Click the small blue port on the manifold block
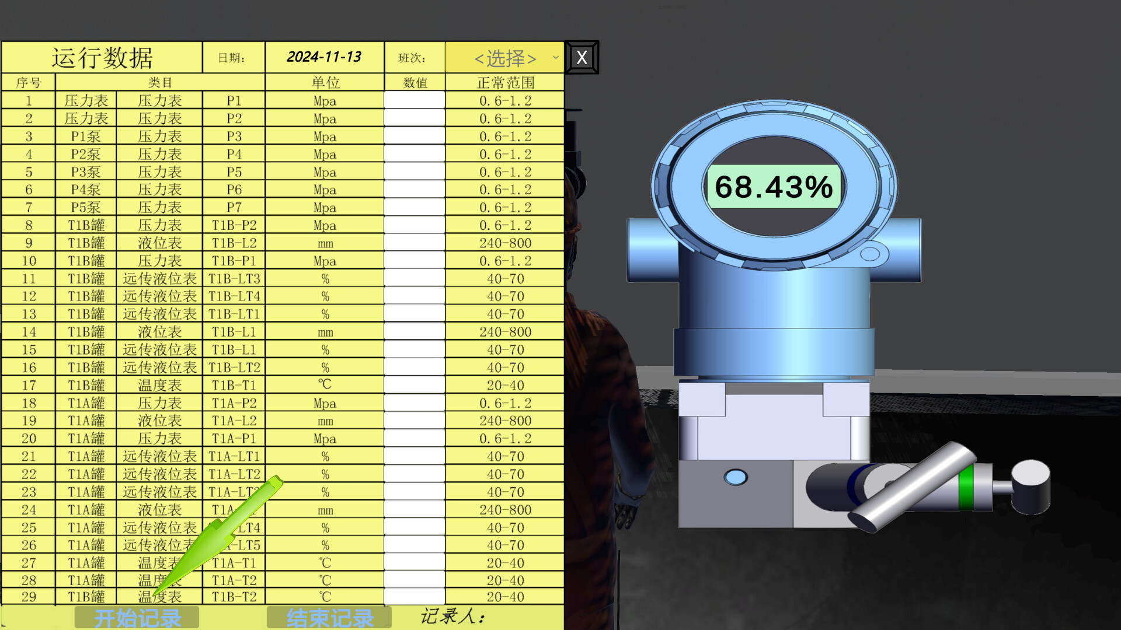This screenshot has height=630, width=1121. point(734,477)
